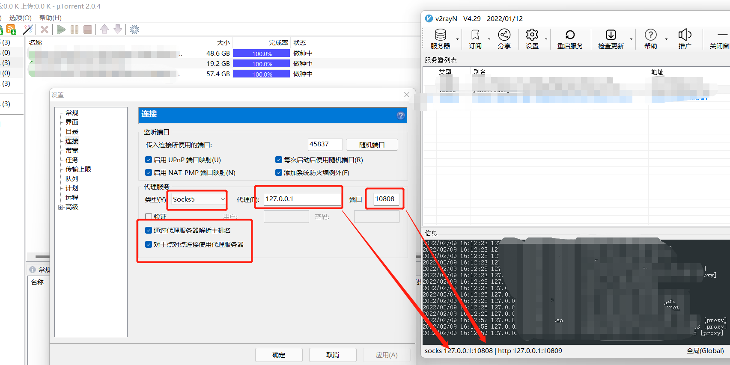Open the 设置 dropdown arrow in v2rayN
This screenshot has height=365, width=730.
tap(546, 39)
